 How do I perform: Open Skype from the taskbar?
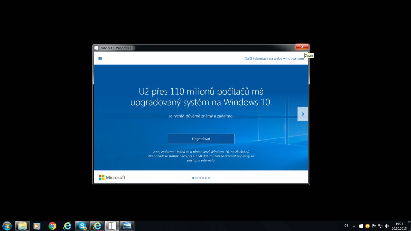pos(82,226)
